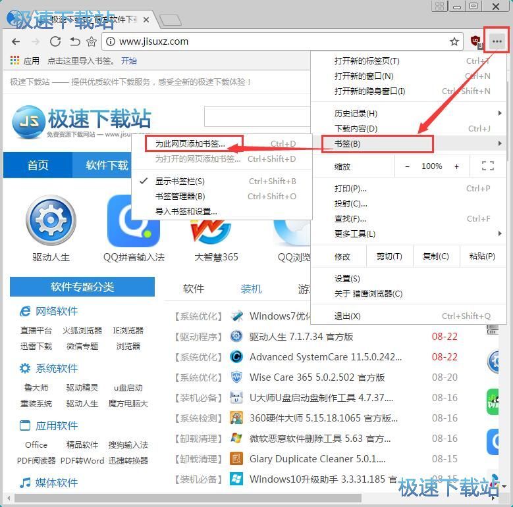This screenshot has width=513, height=507.
Task: Click the 开始 import bookmarks link
Action: (x=129, y=60)
